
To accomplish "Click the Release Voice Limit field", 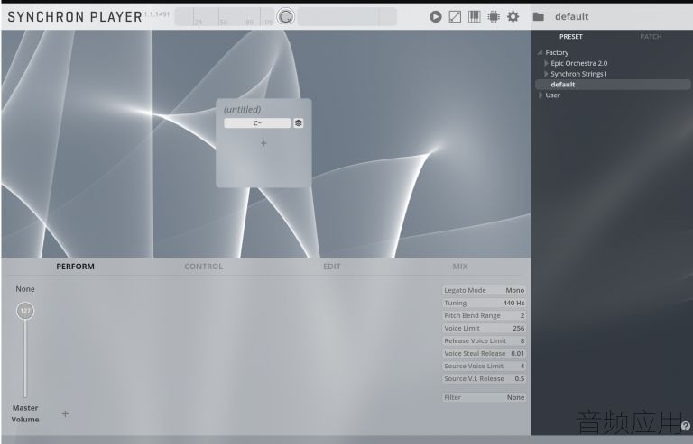I will (484, 340).
